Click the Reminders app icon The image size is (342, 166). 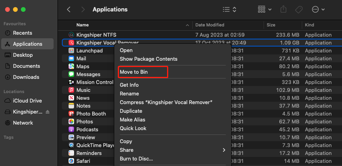pyautogui.click(x=71, y=153)
